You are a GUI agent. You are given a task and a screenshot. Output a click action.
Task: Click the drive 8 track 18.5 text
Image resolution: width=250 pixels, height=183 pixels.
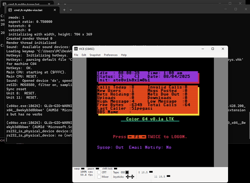(x=143, y=172)
